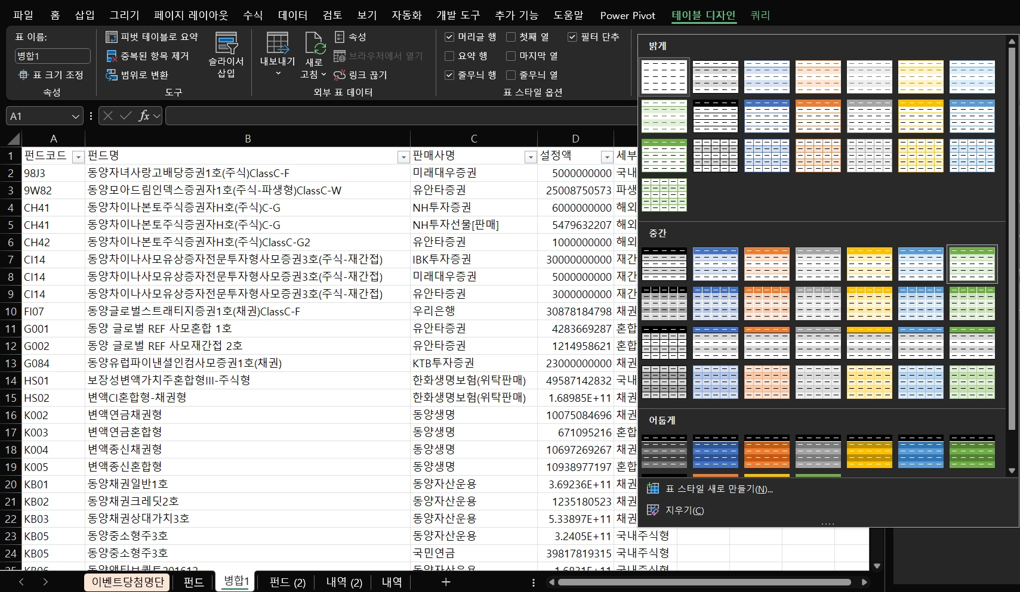The image size is (1020, 592).
Task: Click the table name input field 병합1
Action: click(x=53, y=56)
